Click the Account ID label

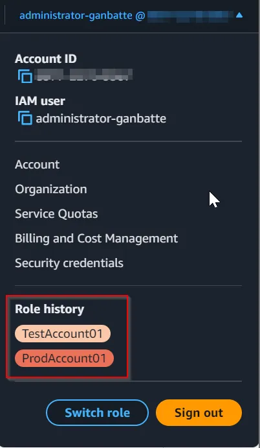[46, 59]
